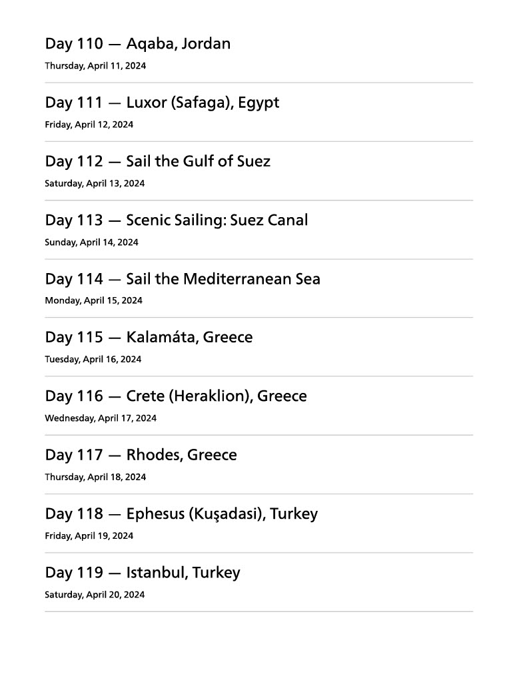This screenshot has height=682, width=527.
Task: Open Day 119 Istanbul, Turkey entry
Action: pyautogui.click(x=143, y=573)
